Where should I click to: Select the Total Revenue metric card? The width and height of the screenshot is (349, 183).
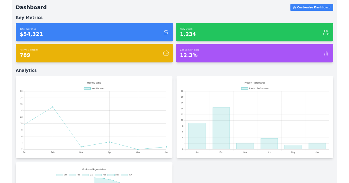[x=94, y=32]
